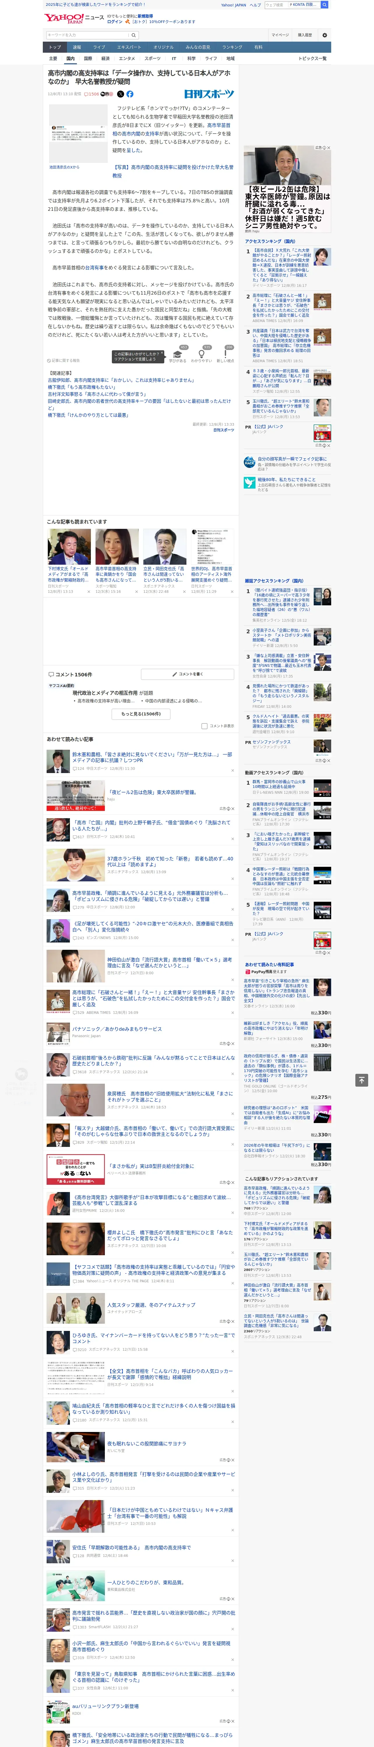This screenshot has height=1747, width=374.
Task: Open the settings gear icon
Action: [324, 35]
